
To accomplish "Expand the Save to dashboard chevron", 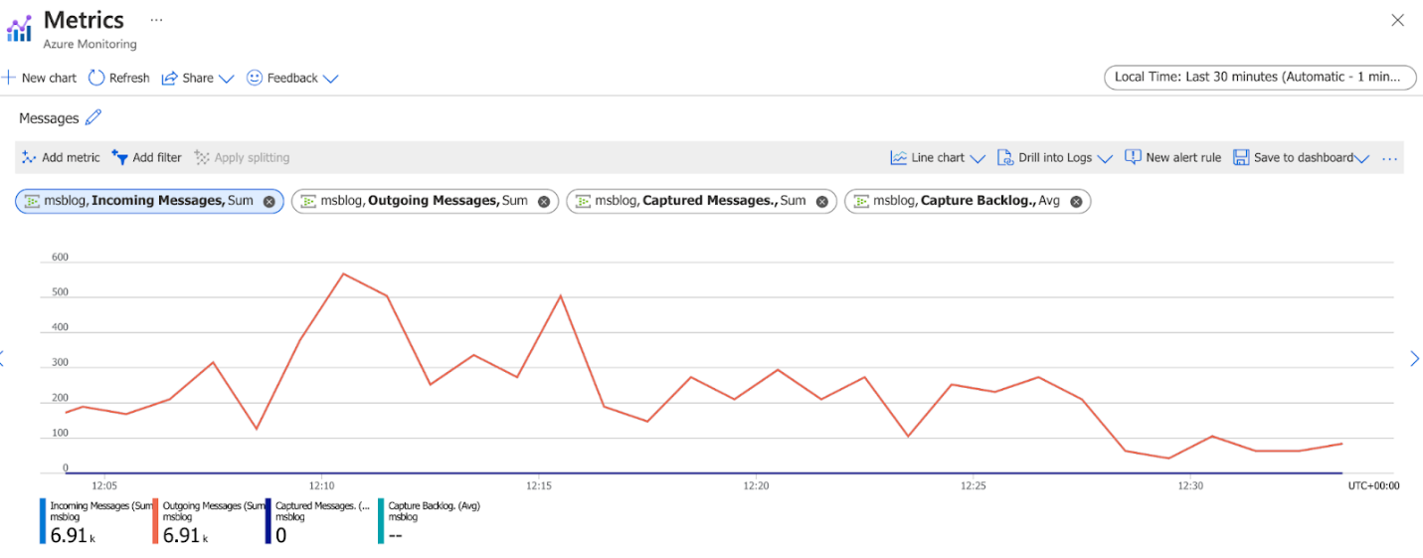I will [x=1362, y=158].
